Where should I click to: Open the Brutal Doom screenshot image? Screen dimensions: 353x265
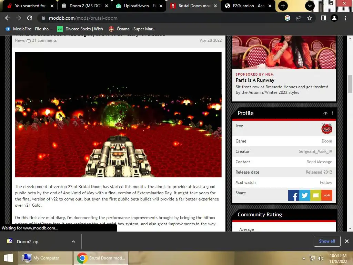(118, 115)
